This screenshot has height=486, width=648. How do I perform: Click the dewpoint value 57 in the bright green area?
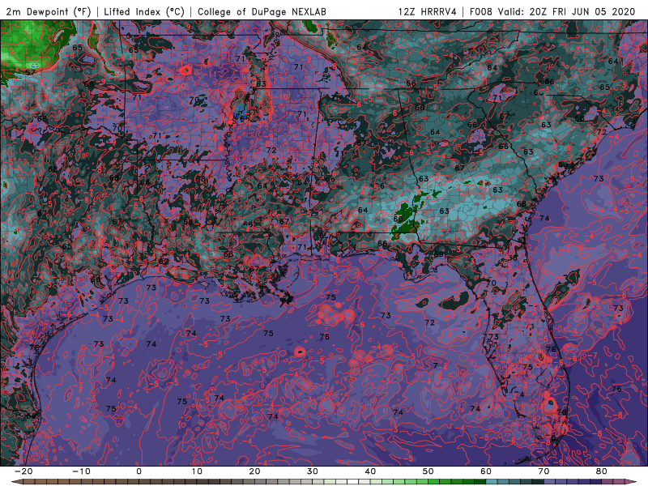click(30, 72)
